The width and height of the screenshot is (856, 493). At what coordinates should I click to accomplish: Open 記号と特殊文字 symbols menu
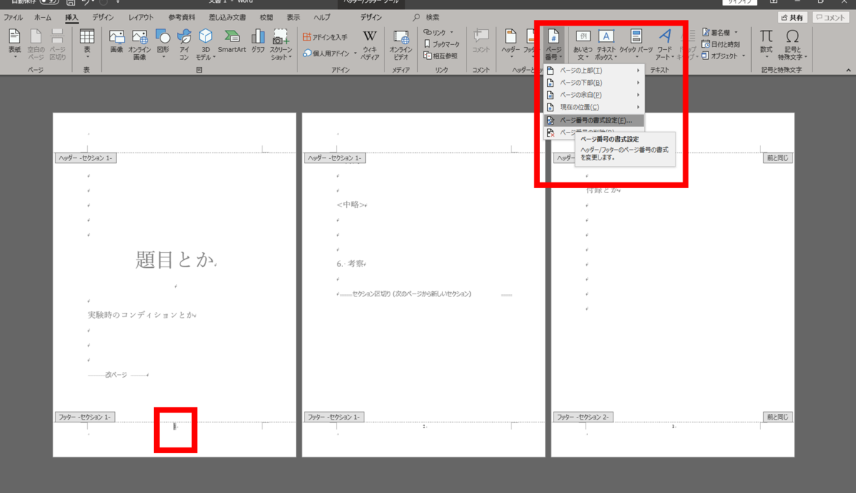(x=793, y=44)
